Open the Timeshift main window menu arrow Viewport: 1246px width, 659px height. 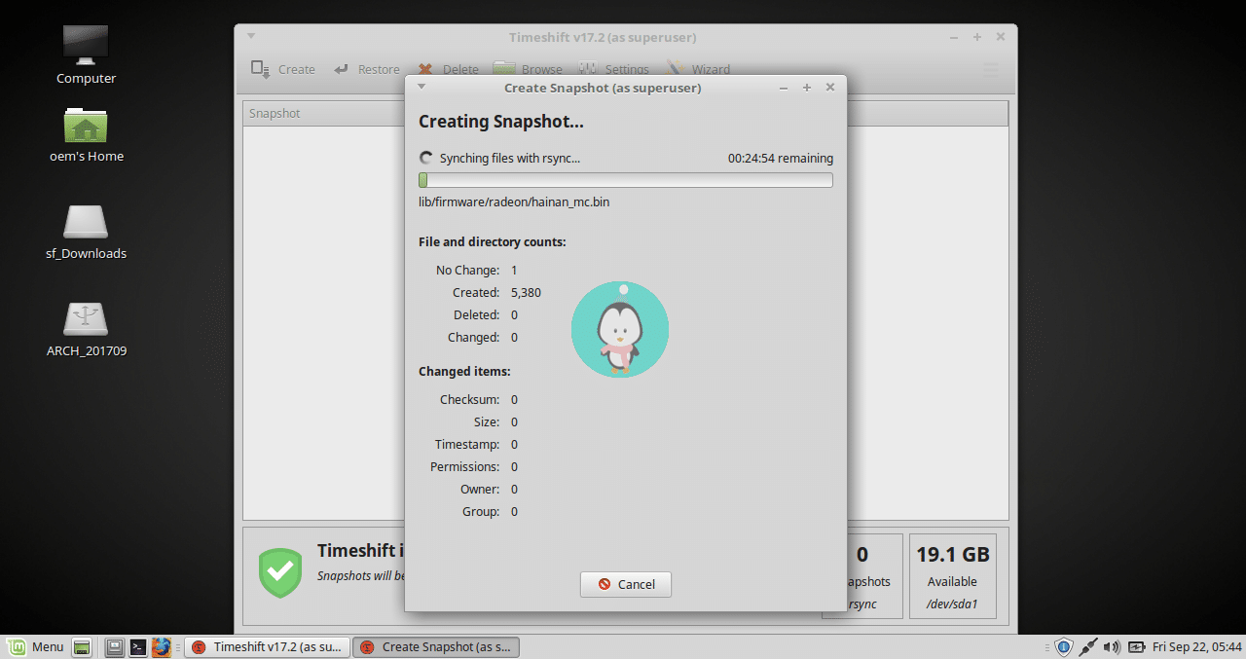pos(251,36)
